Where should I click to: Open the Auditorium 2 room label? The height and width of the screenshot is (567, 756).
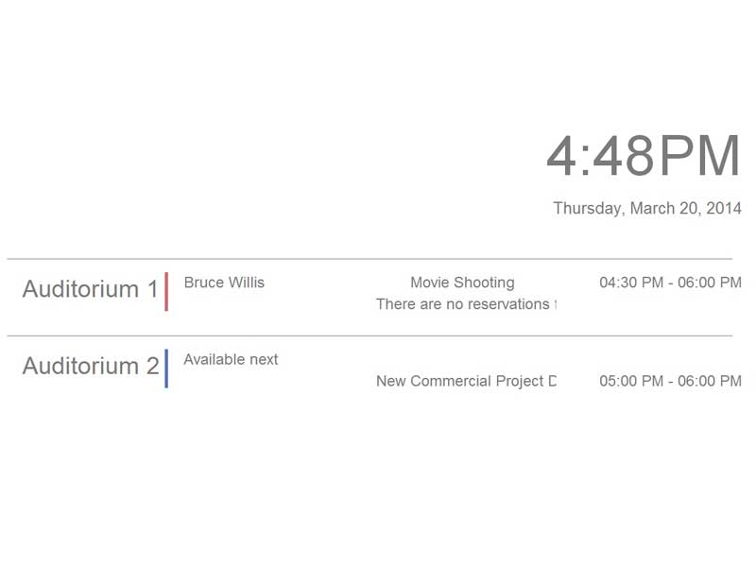(x=91, y=366)
